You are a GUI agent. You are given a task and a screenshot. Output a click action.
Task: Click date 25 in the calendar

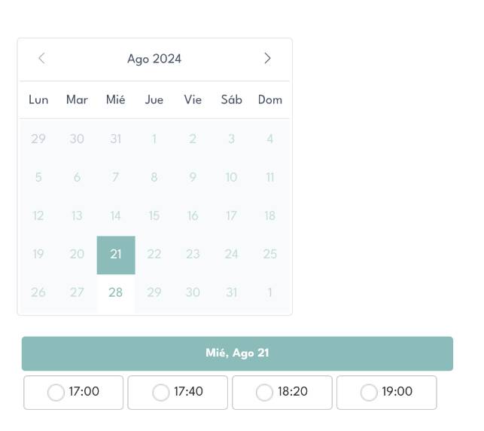pos(269,254)
